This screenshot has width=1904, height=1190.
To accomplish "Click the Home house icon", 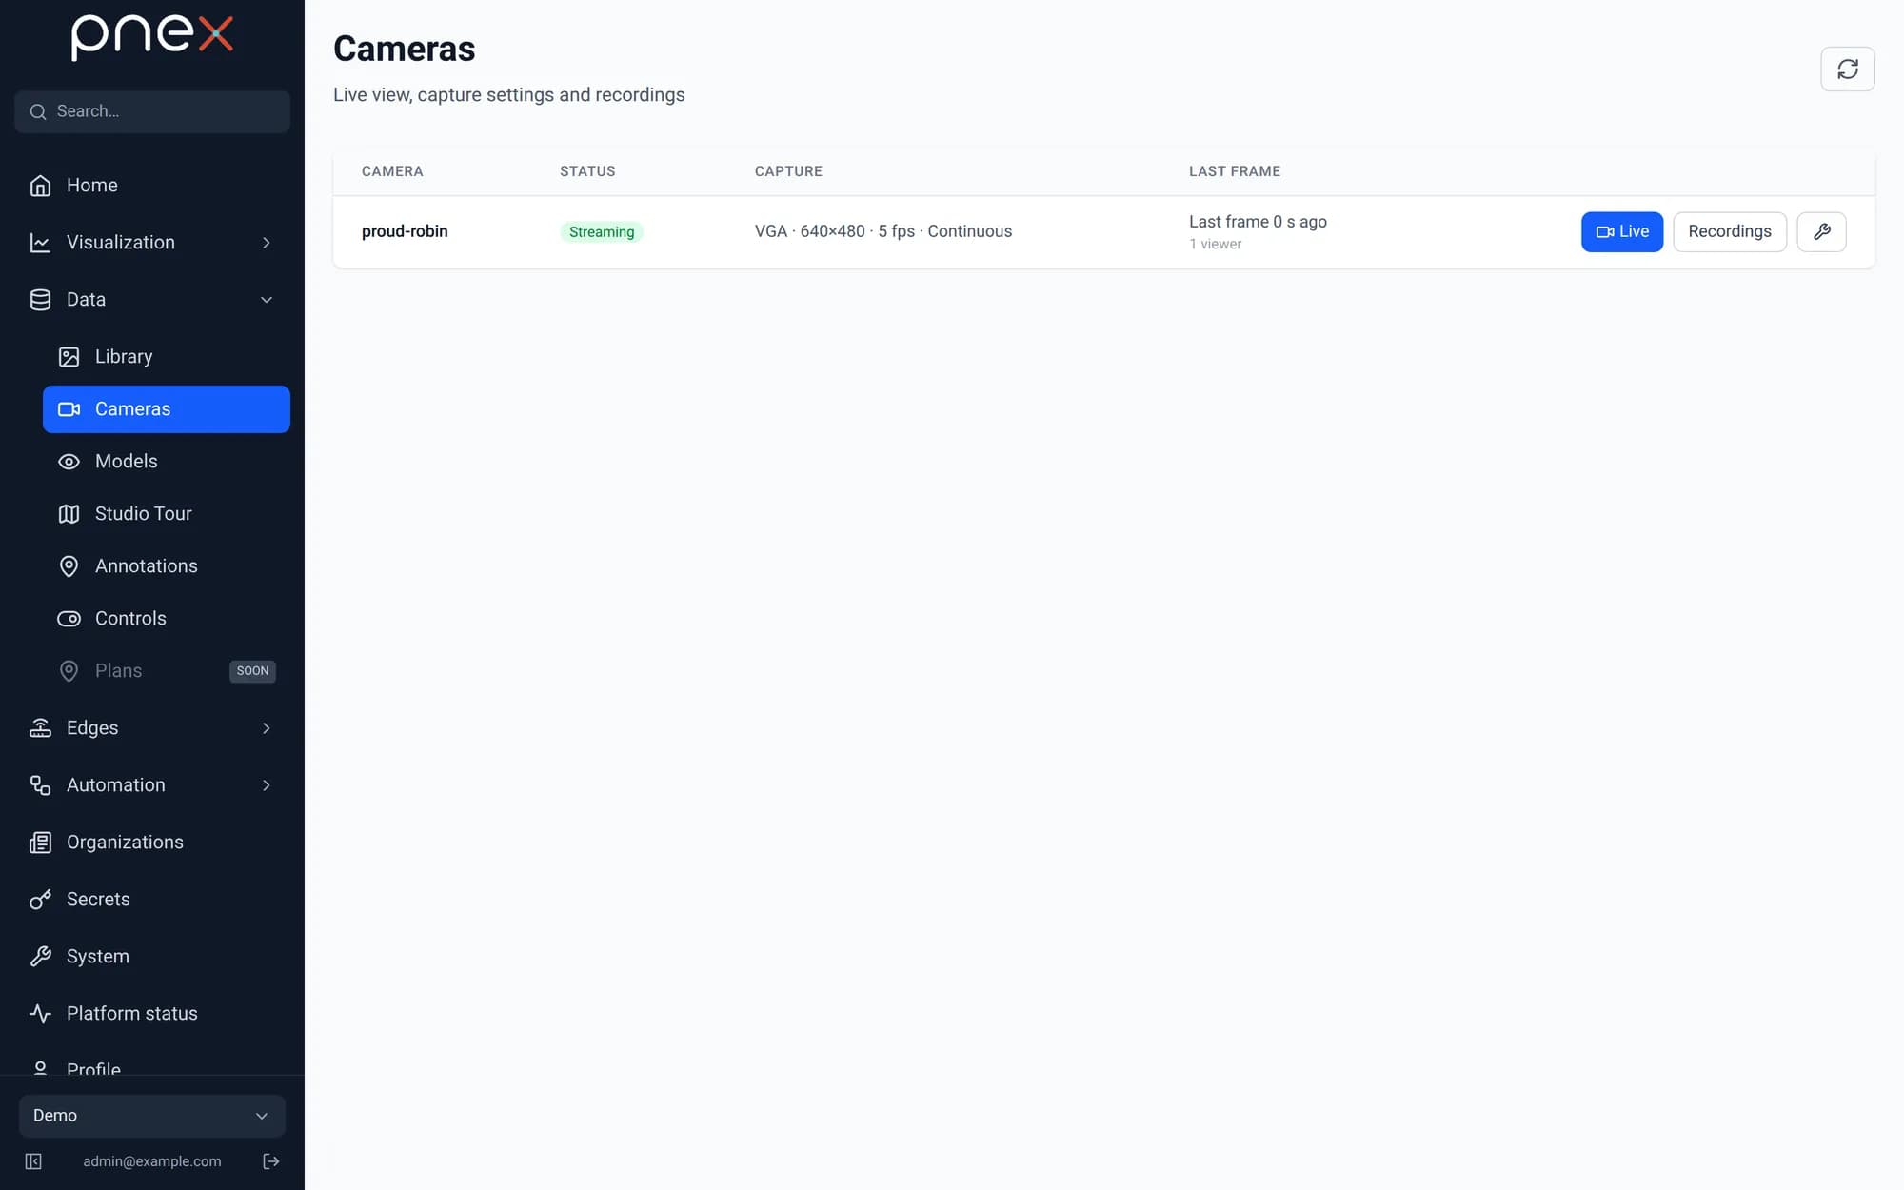I will 40,186.
